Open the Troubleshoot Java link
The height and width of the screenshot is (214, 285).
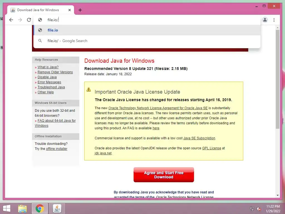51,87
